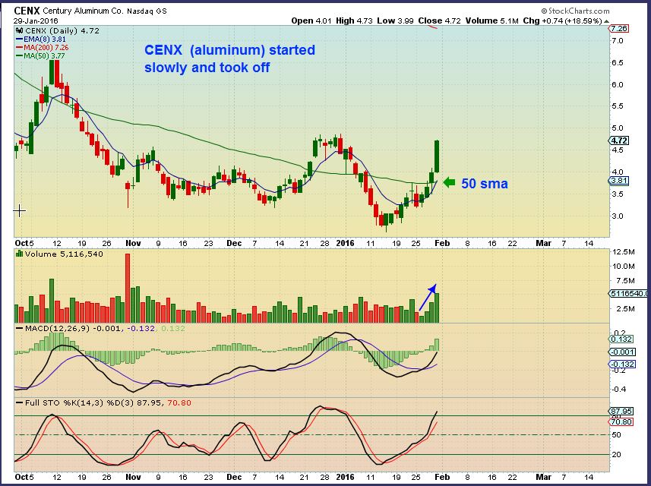Click the 3.0 price axis label
651x486 pixels.
pyautogui.click(x=617, y=216)
